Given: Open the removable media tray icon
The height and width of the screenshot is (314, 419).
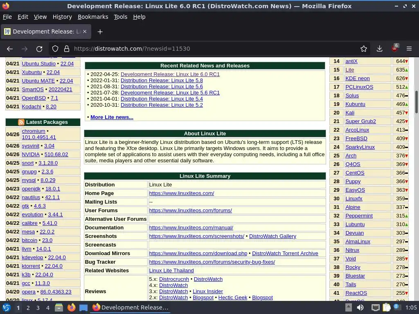Looking at the screenshot, I should click(349, 307).
